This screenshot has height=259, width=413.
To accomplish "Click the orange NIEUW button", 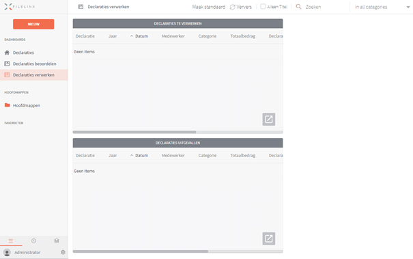I will point(33,24).
